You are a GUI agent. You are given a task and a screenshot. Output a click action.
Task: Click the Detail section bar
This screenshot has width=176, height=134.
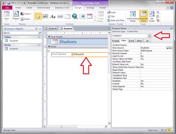[x=78, y=46]
